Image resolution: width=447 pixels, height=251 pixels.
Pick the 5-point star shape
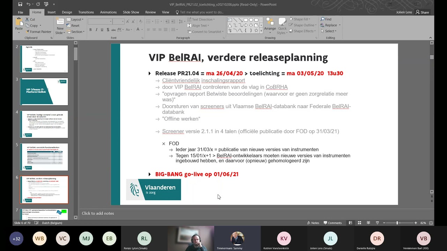pos(256,30)
